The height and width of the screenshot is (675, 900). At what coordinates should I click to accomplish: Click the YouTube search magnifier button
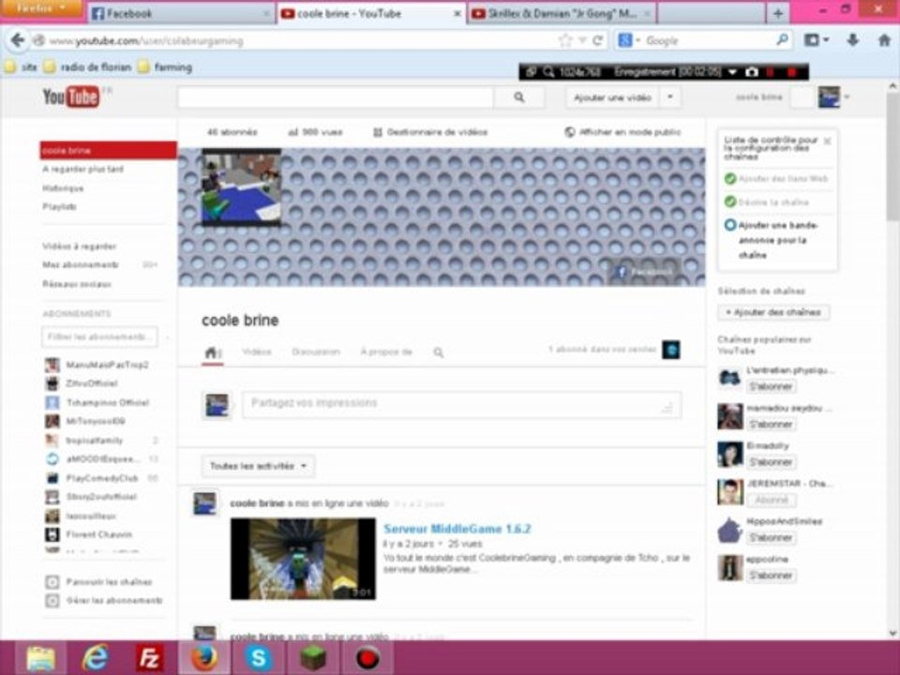tap(518, 97)
